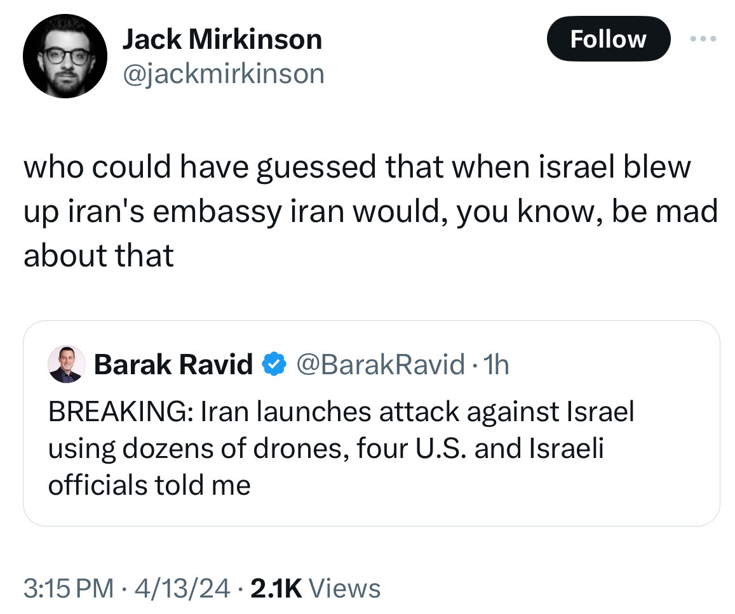Open the Jack Mirkinson display name link
Image resolution: width=735 pixels, height=614 pixels.
pos(222,40)
